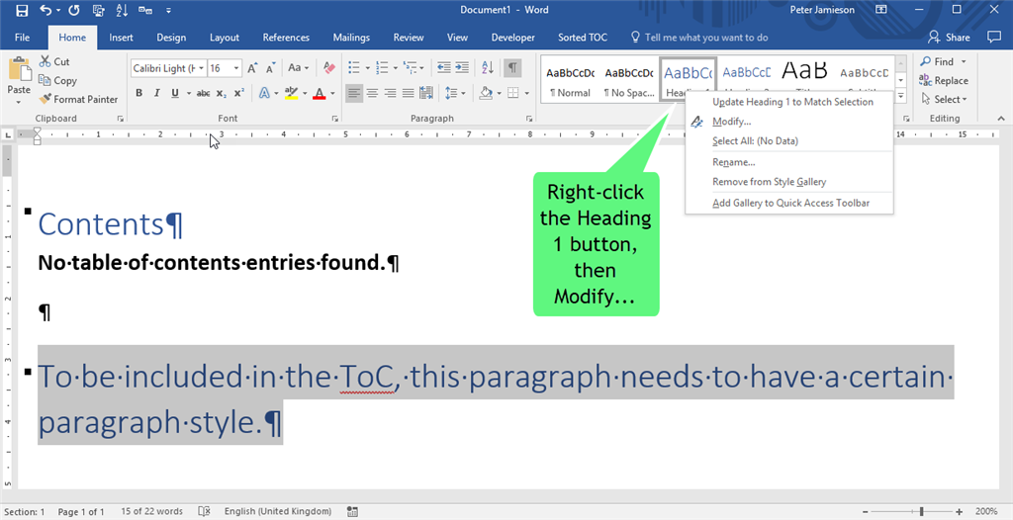Click the Sort icon in Paragraph group
Image resolution: width=1013 pixels, height=520 pixels.
pyautogui.click(x=487, y=68)
